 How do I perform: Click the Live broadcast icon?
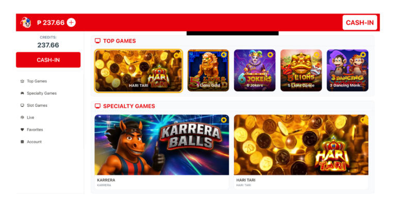[x=22, y=118]
